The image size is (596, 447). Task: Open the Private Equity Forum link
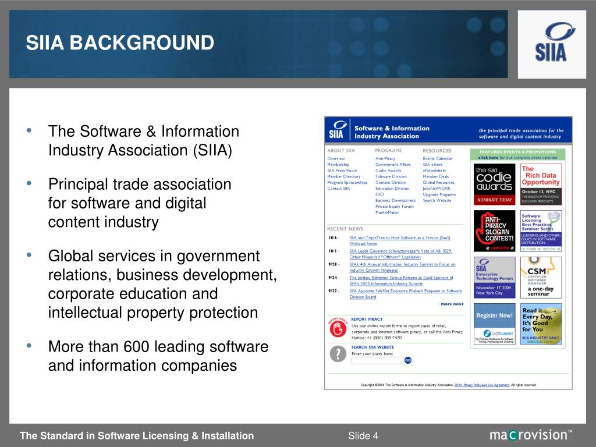395,207
